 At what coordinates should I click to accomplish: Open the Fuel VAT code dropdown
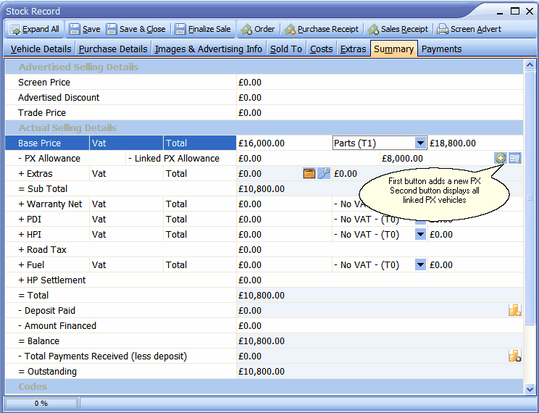click(420, 264)
